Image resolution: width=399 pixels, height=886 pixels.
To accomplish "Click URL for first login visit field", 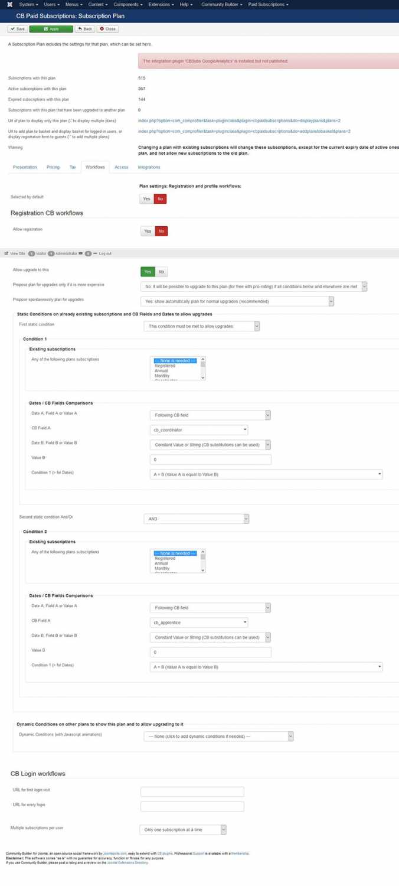I will (x=192, y=791).
